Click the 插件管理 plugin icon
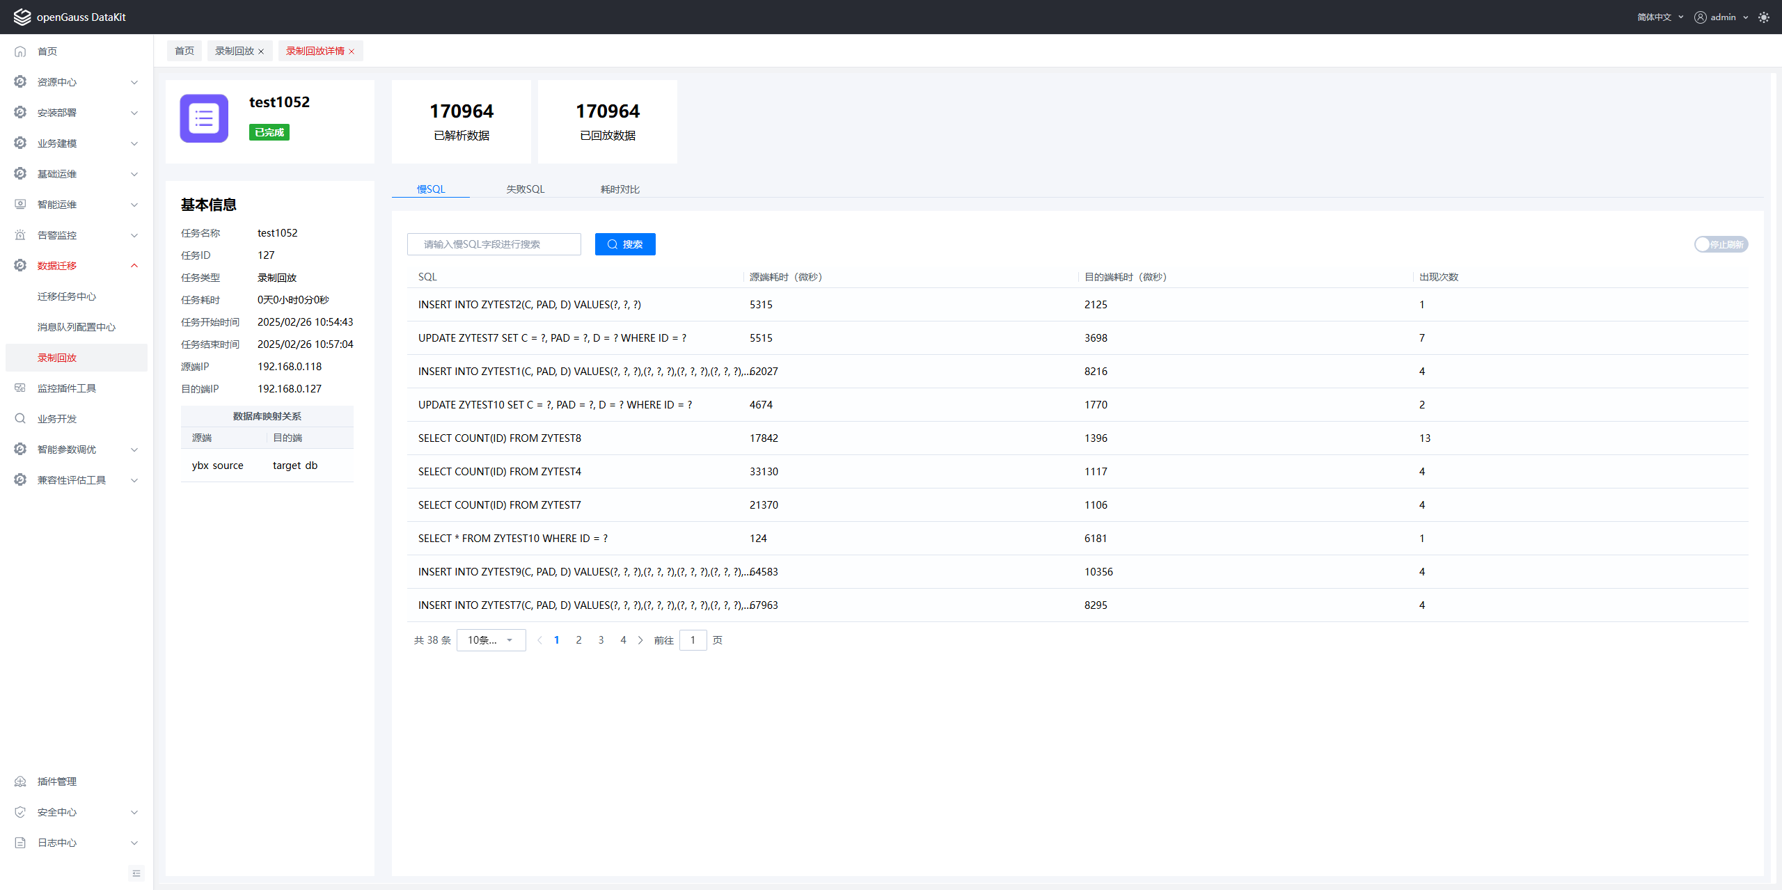 click(20, 781)
